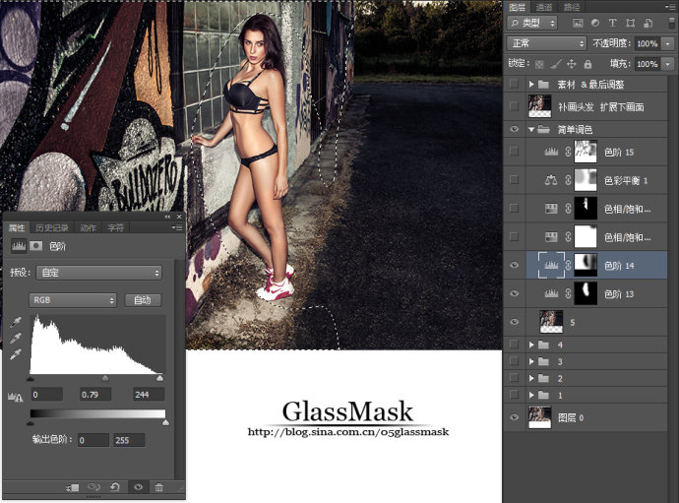The height and width of the screenshot is (503, 679).
Task: Expand the 素材 & 最后调整 group
Action: pyautogui.click(x=531, y=84)
